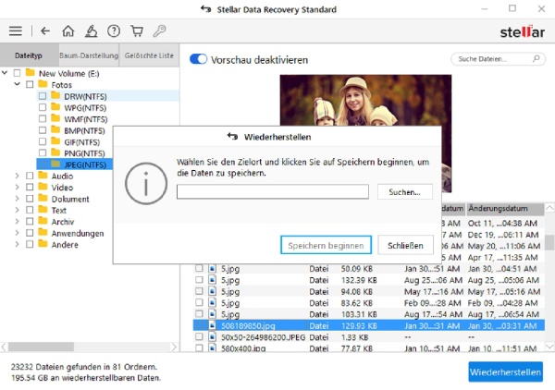Go back with the arrow icon
Screen dimensions: 555x390
(x=45, y=31)
